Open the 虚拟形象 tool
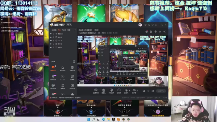217x122 pixels. (53, 86)
